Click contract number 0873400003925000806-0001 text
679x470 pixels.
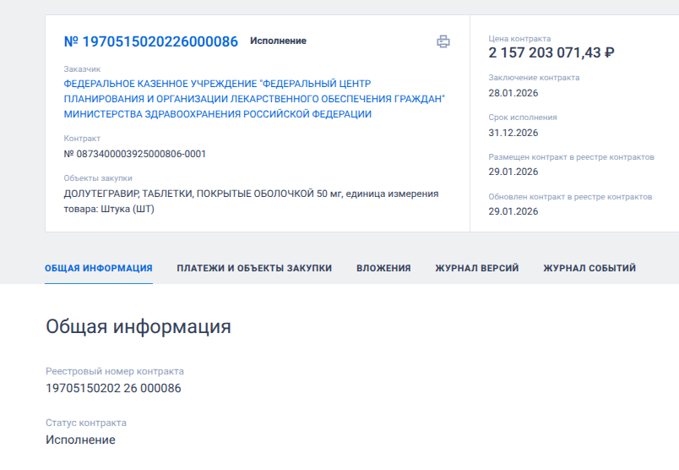(x=135, y=154)
